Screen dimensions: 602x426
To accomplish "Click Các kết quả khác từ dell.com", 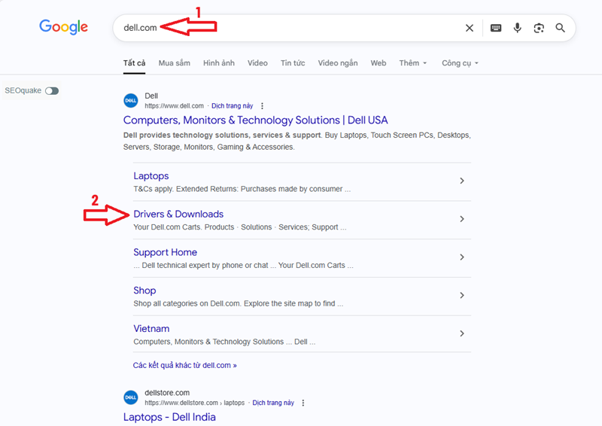I will (185, 365).
